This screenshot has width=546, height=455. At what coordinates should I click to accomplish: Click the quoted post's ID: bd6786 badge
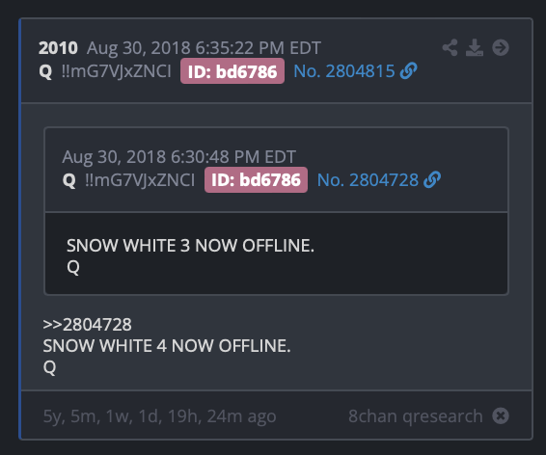256,180
